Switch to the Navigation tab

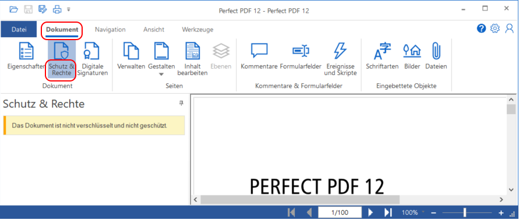[110, 30]
